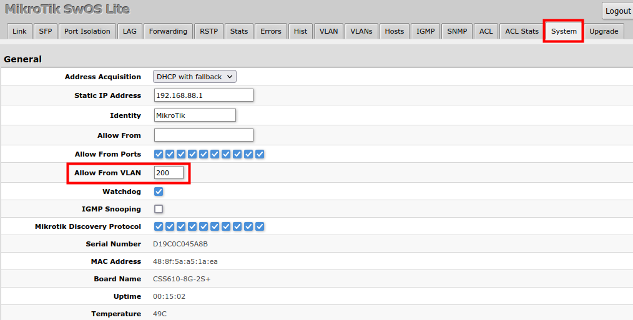Open the Upgrade tab

[604, 31]
